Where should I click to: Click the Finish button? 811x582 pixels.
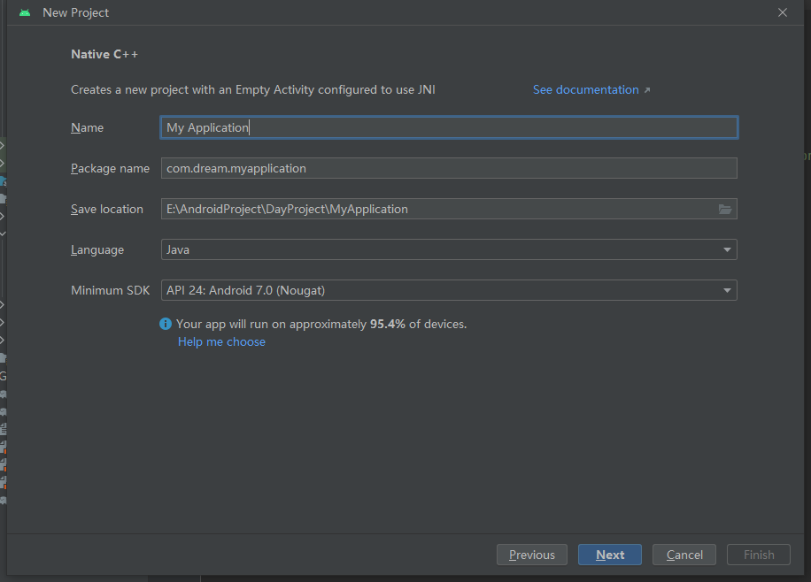click(x=759, y=555)
